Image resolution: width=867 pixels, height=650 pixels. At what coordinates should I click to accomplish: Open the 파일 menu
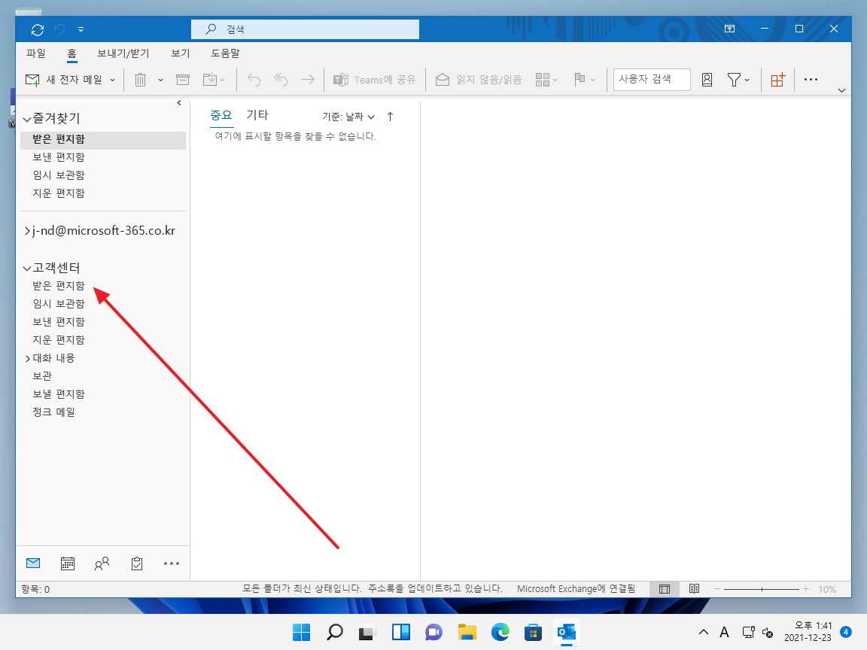36,53
